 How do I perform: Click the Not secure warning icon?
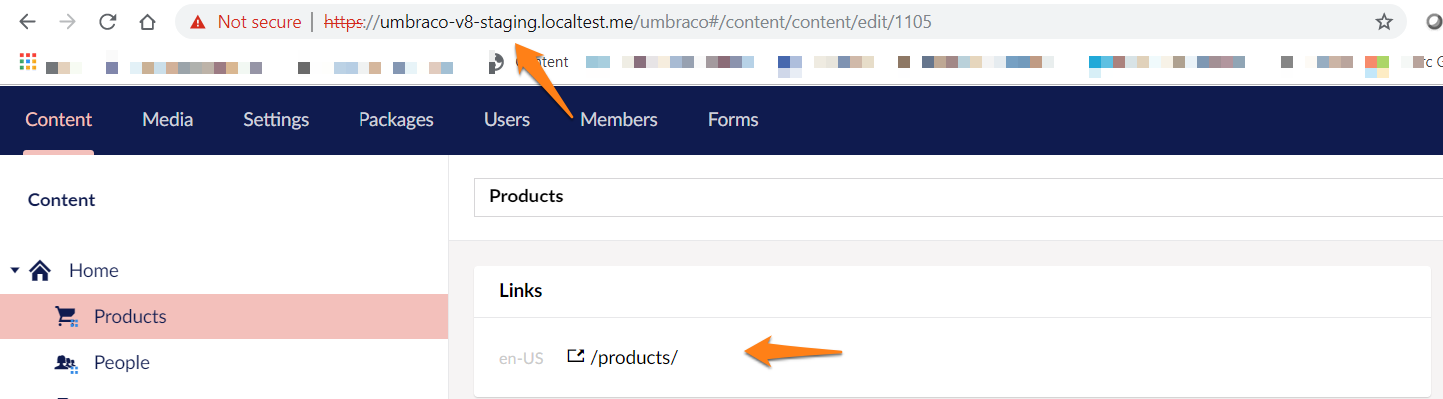[199, 22]
